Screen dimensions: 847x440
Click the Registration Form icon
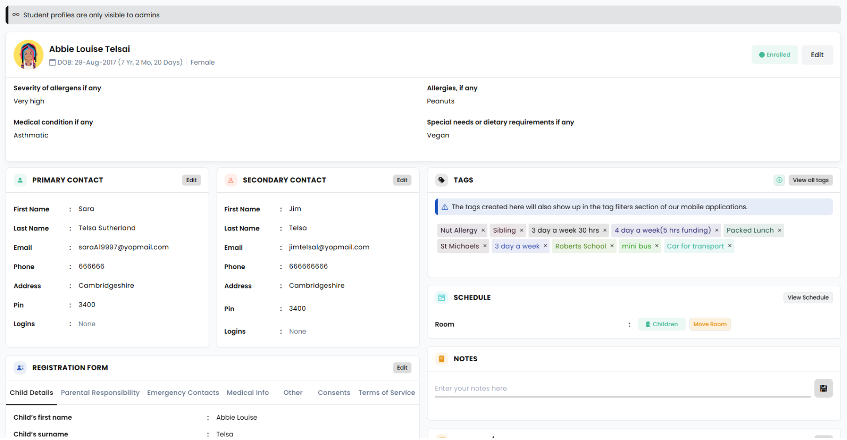click(20, 368)
